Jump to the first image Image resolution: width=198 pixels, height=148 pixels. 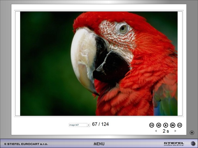point(151,125)
